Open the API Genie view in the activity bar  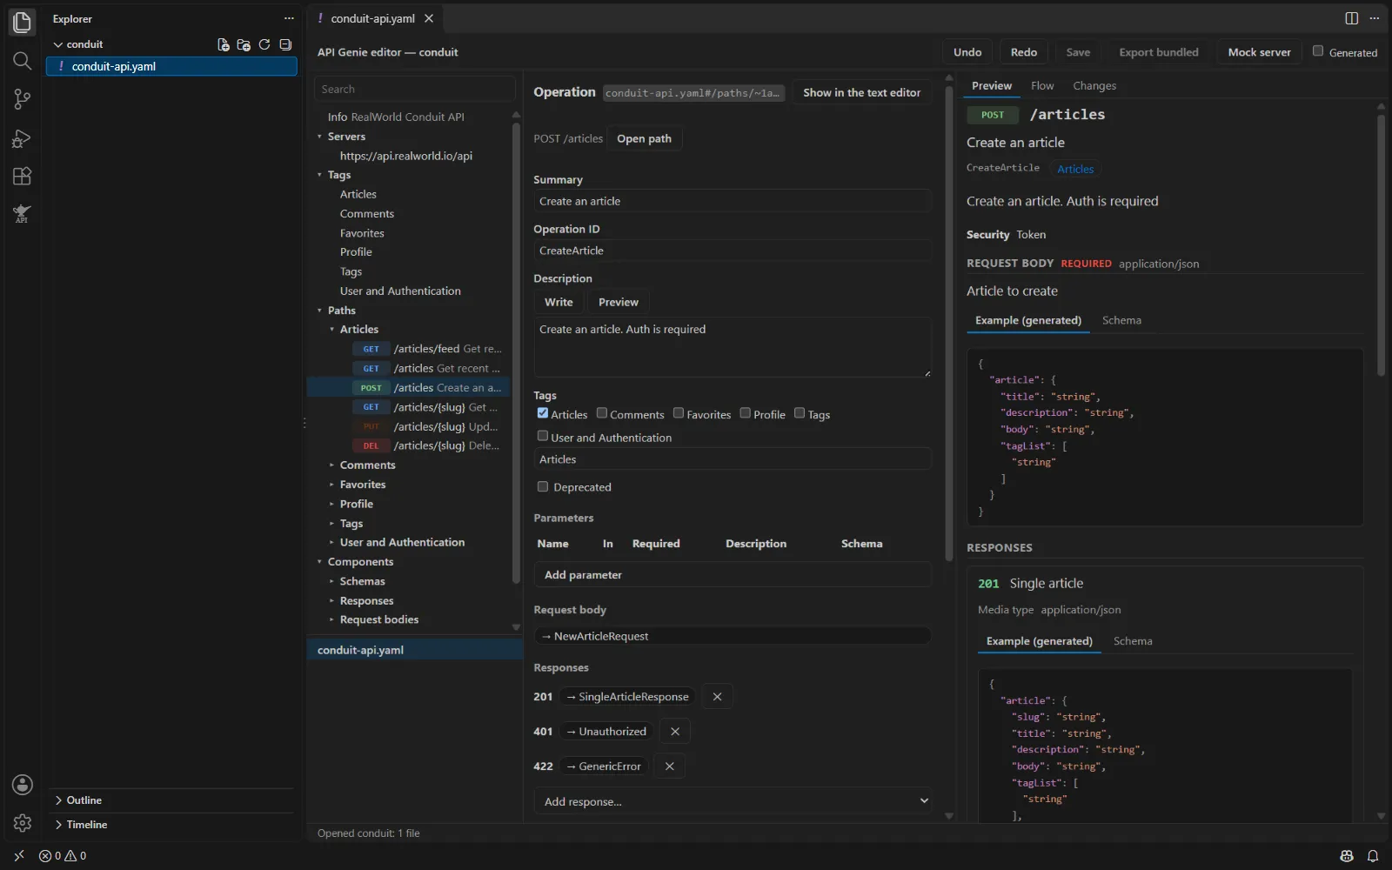pos(22,214)
